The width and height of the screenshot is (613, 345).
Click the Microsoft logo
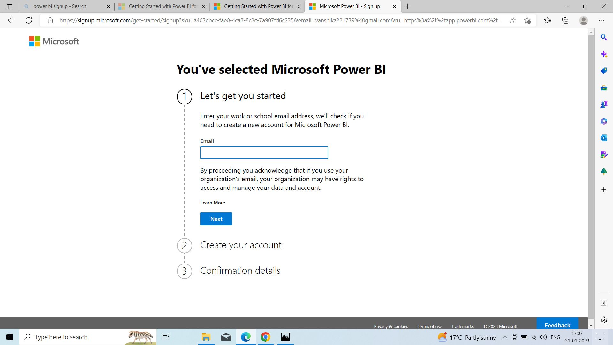click(54, 41)
